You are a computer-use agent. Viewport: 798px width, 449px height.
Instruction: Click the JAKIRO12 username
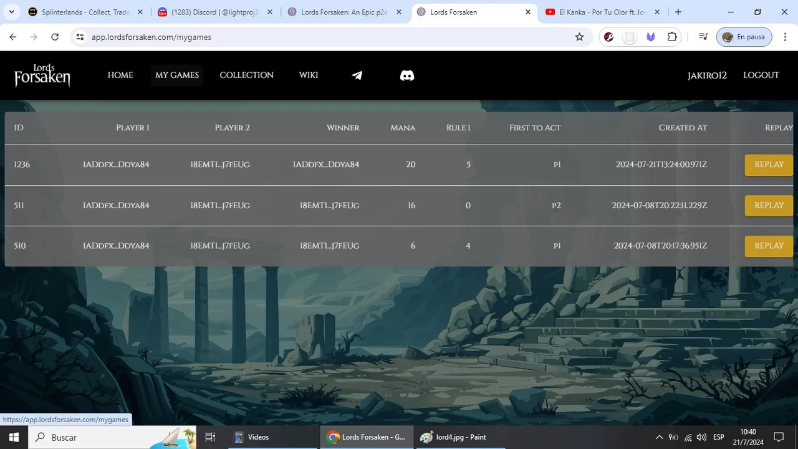pyautogui.click(x=707, y=75)
